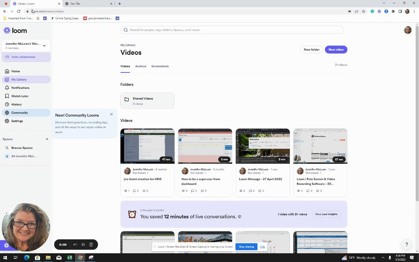Screen dimensions: 419x262
Task: Click Loom Message - 27 April 2022 title
Action: pyautogui.click(x=260, y=179)
